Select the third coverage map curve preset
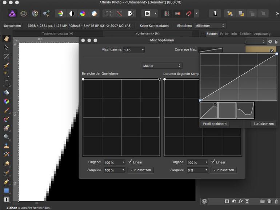The image size is (280, 210). click(245, 110)
